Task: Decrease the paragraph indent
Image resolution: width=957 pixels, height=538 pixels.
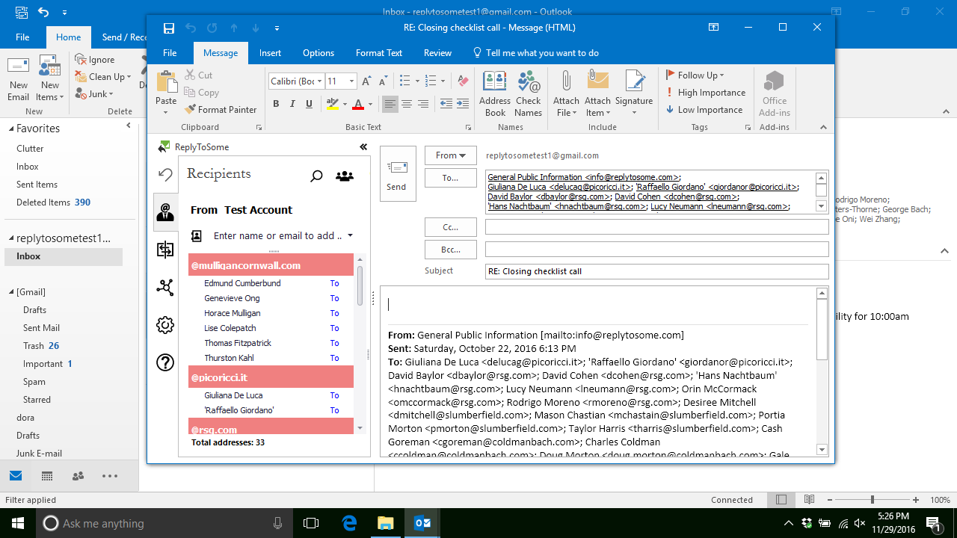Action: [x=446, y=104]
